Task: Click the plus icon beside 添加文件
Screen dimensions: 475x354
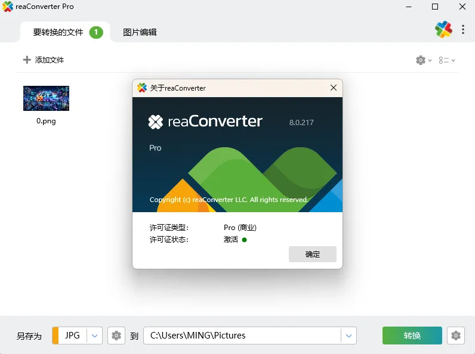Action: (27, 60)
